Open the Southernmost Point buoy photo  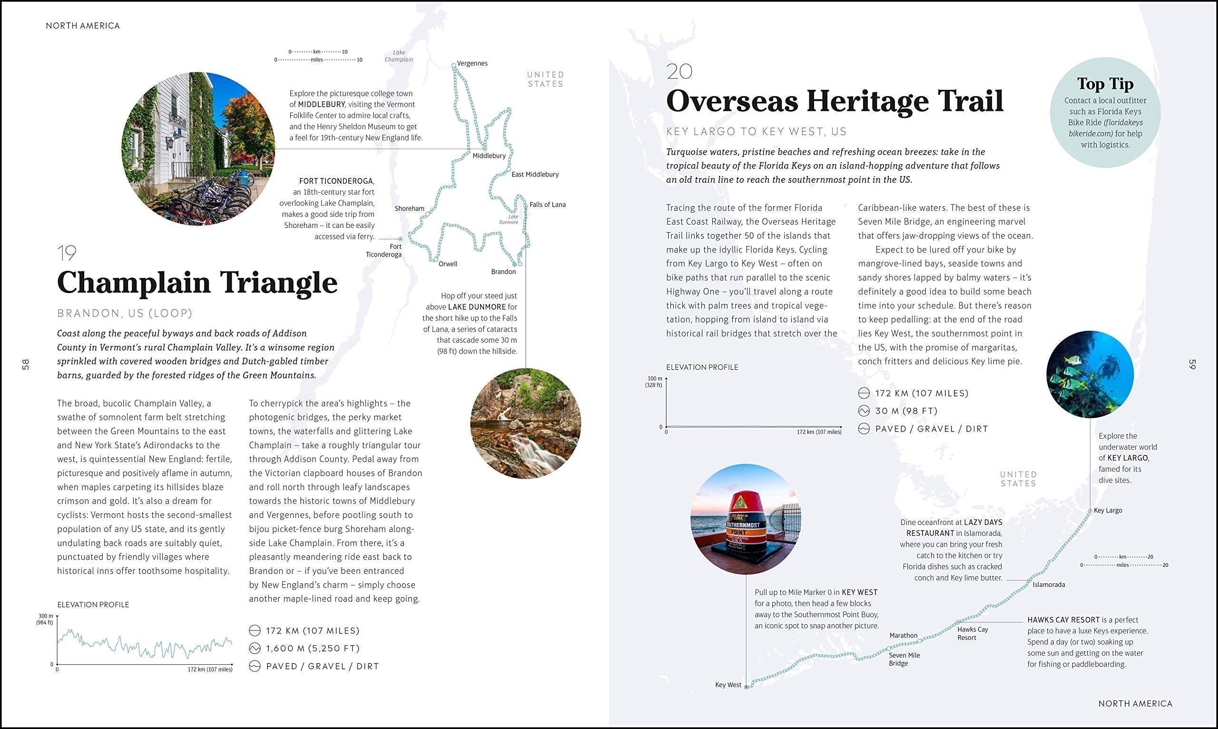coord(746,519)
